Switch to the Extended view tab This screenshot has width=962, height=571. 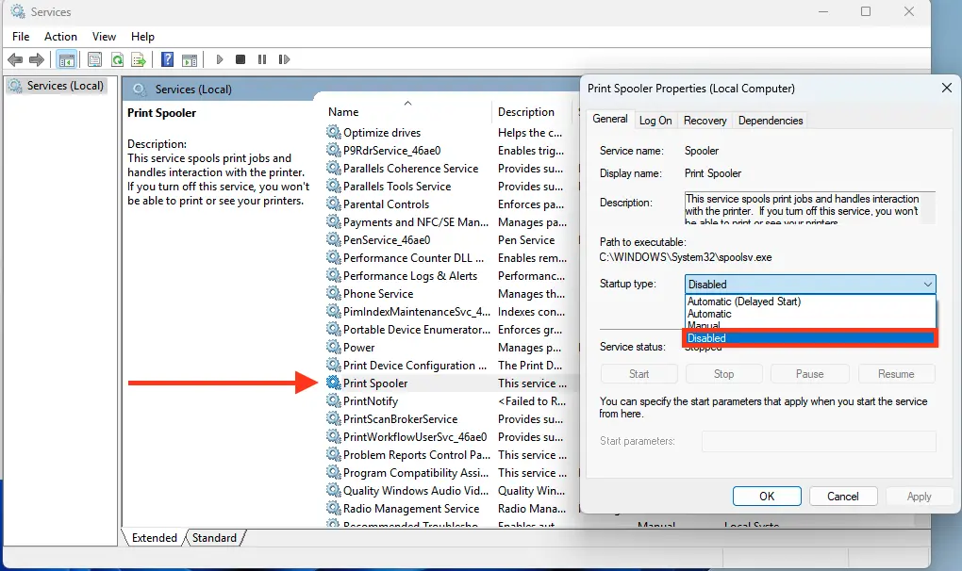click(154, 538)
